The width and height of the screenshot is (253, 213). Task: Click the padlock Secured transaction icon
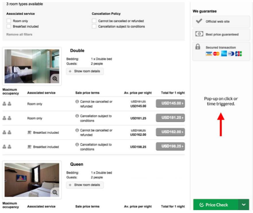tap(198, 47)
